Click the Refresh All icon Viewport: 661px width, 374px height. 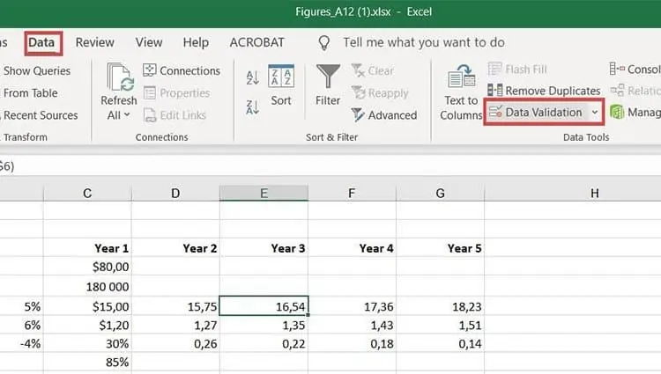click(x=119, y=77)
